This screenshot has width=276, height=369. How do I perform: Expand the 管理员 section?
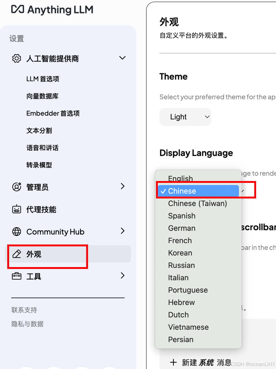click(x=122, y=186)
